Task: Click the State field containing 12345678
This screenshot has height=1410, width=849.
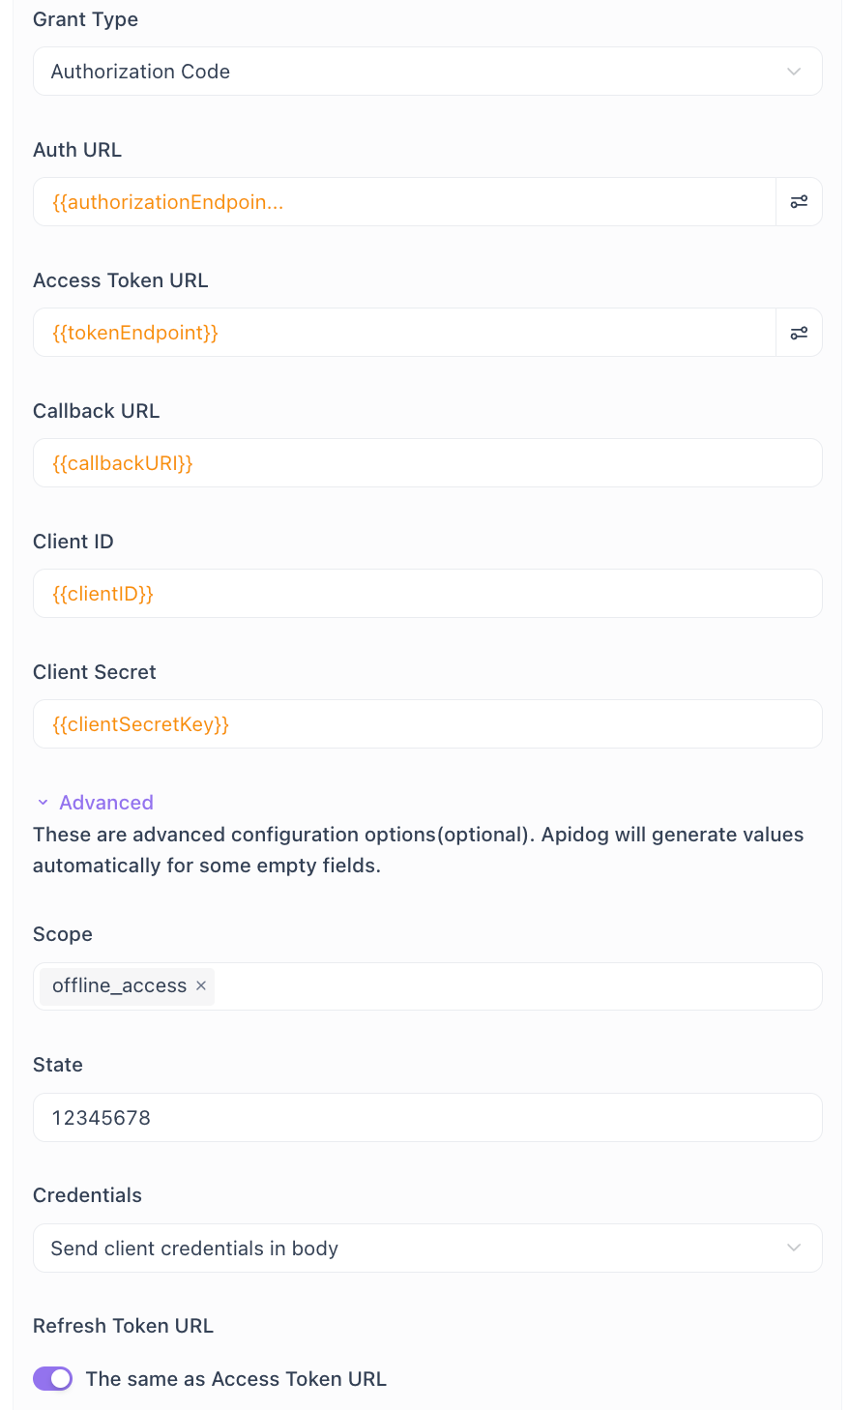Action: [427, 1117]
